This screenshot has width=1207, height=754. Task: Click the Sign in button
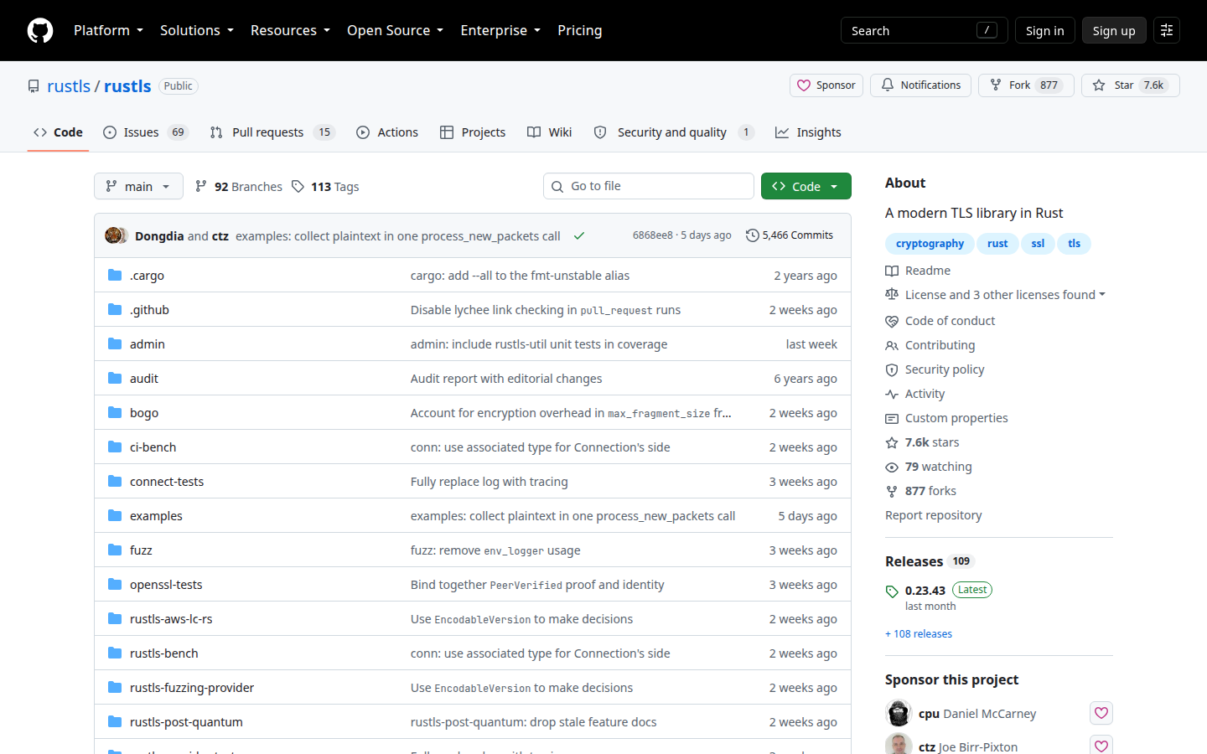(1045, 30)
